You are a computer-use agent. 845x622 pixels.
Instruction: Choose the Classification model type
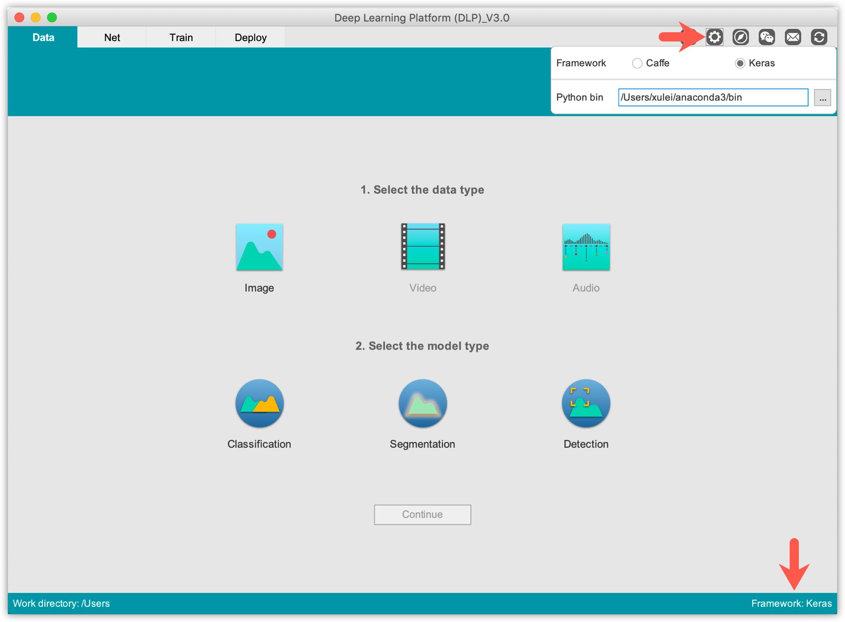click(x=259, y=404)
